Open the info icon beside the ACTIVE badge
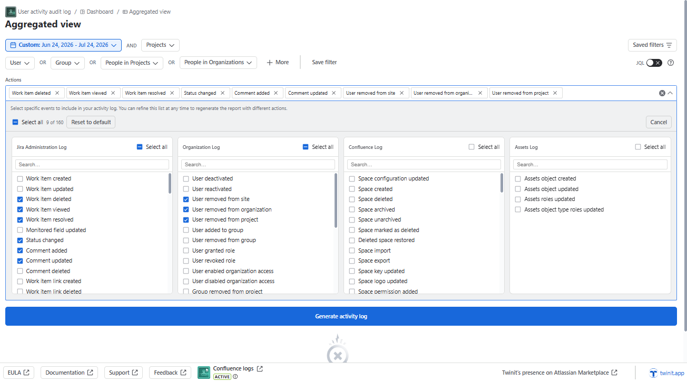The image size is (687, 382). [235, 377]
